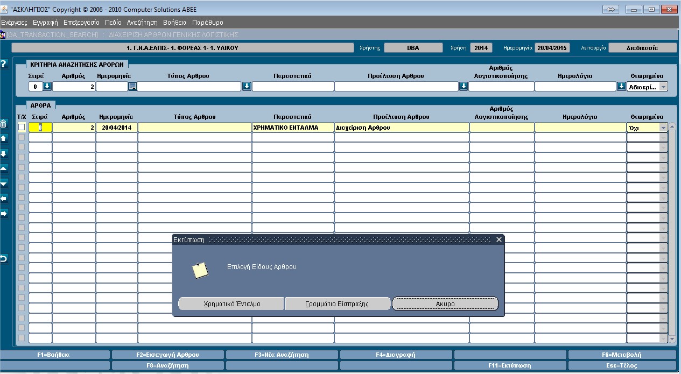The width and height of the screenshot is (681, 374).
Task: Click the grid scrollbar down arrow
Action: pyautogui.click(x=672, y=339)
